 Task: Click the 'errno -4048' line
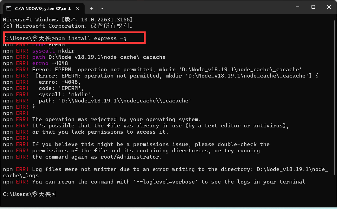[x=36, y=63]
